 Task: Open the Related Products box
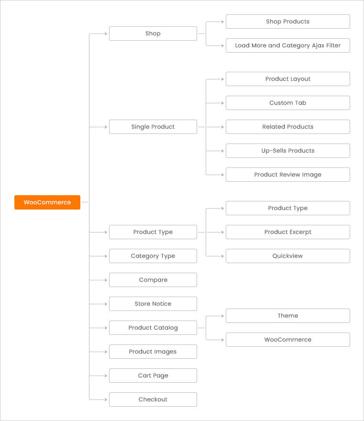point(288,127)
